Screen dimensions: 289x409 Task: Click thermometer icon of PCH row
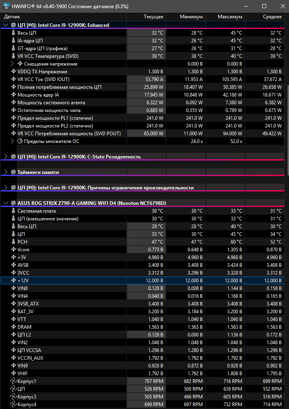13,242
